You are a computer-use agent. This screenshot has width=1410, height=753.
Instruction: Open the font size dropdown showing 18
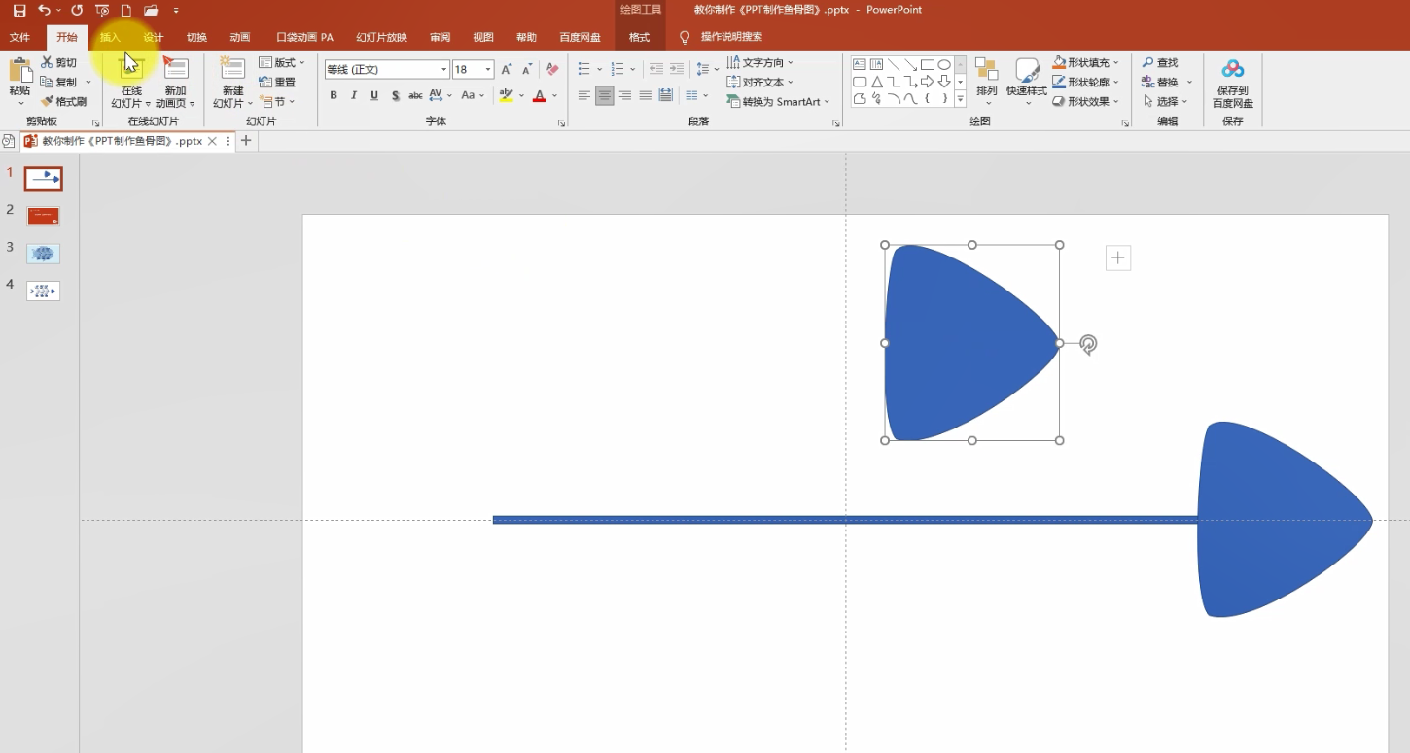point(488,69)
